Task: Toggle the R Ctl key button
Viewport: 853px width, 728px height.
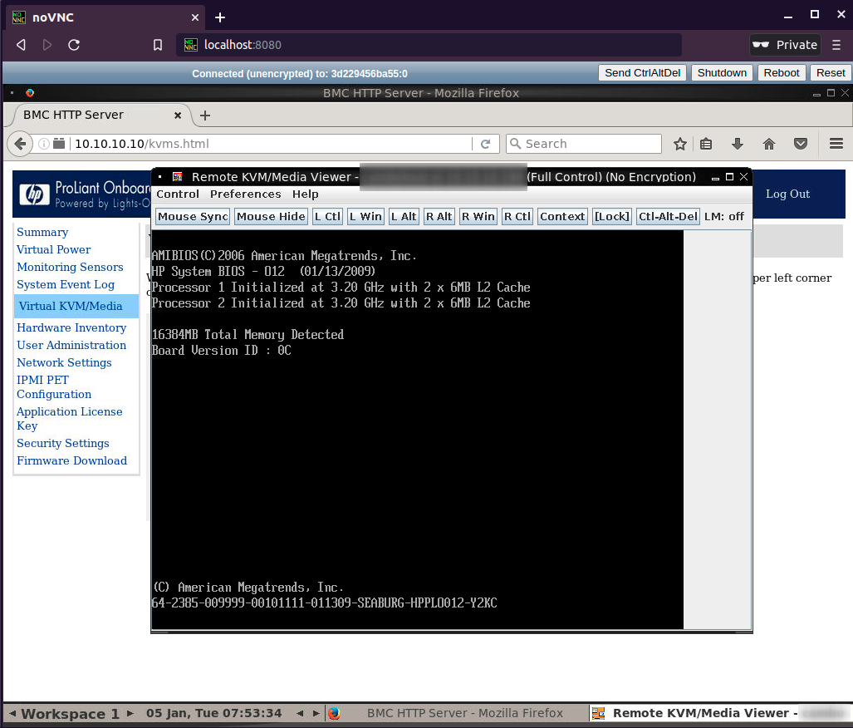Action: tap(517, 217)
